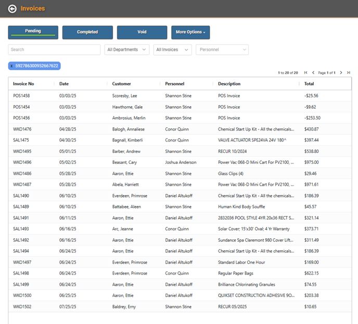Screen dimensions: 358x324
Task: Open invoice POS1456
Action: (x=21, y=118)
